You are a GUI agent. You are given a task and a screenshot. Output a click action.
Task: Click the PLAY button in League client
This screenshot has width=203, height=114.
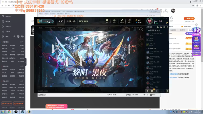pyautogui.click(x=47, y=21)
